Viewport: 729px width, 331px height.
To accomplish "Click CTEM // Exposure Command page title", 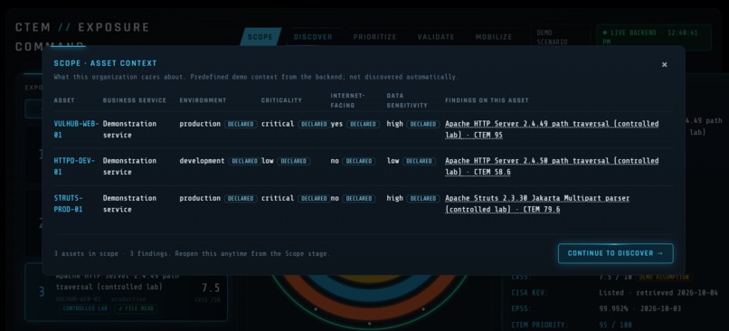I will [82, 37].
